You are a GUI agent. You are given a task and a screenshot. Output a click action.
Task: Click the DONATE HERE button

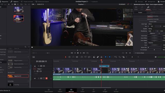click(x=153, y=22)
